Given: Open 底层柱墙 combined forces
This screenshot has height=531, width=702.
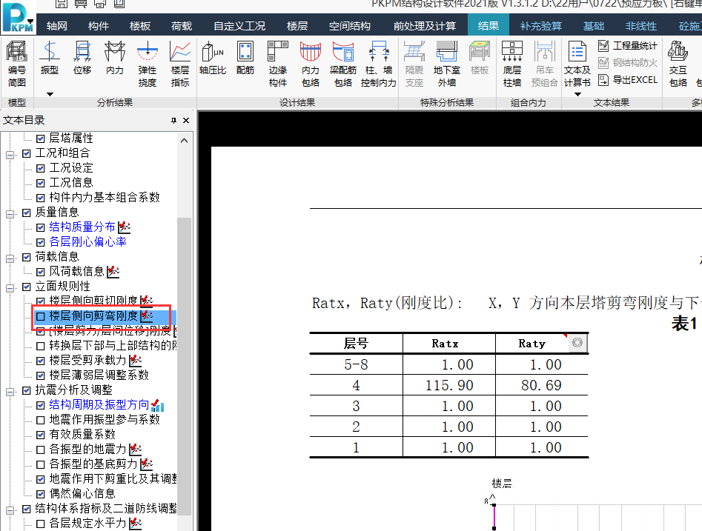Looking at the screenshot, I should [x=512, y=64].
